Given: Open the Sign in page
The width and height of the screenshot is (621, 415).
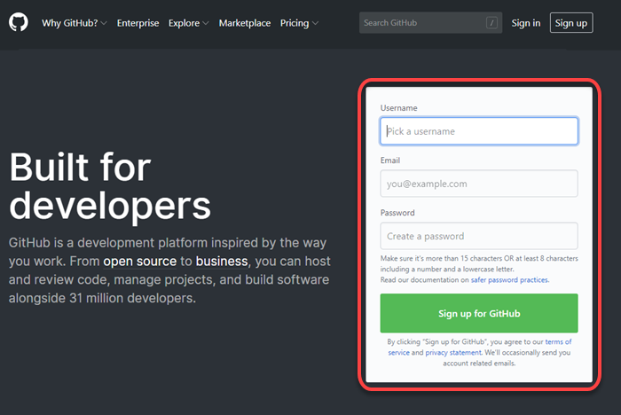Looking at the screenshot, I should click(525, 23).
